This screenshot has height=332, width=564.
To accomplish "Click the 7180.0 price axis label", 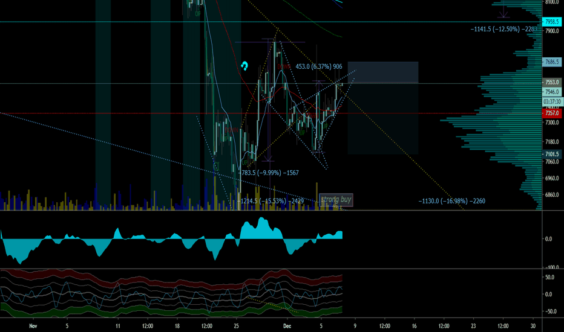I will pyautogui.click(x=552, y=142).
